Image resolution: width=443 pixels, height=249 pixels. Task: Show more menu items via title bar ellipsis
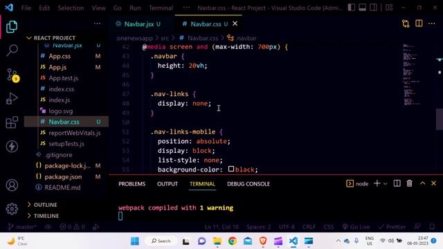click(186, 8)
